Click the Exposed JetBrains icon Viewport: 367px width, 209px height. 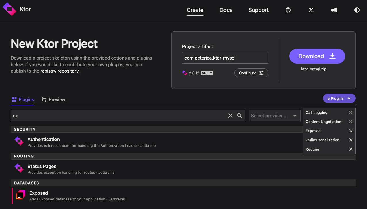click(21, 195)
